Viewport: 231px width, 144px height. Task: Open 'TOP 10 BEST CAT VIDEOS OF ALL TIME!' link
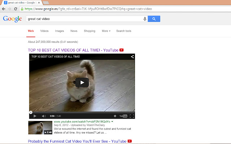pos(73,50)
